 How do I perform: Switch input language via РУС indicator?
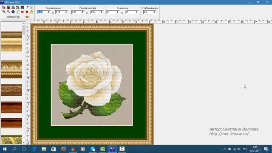point(245,149)
